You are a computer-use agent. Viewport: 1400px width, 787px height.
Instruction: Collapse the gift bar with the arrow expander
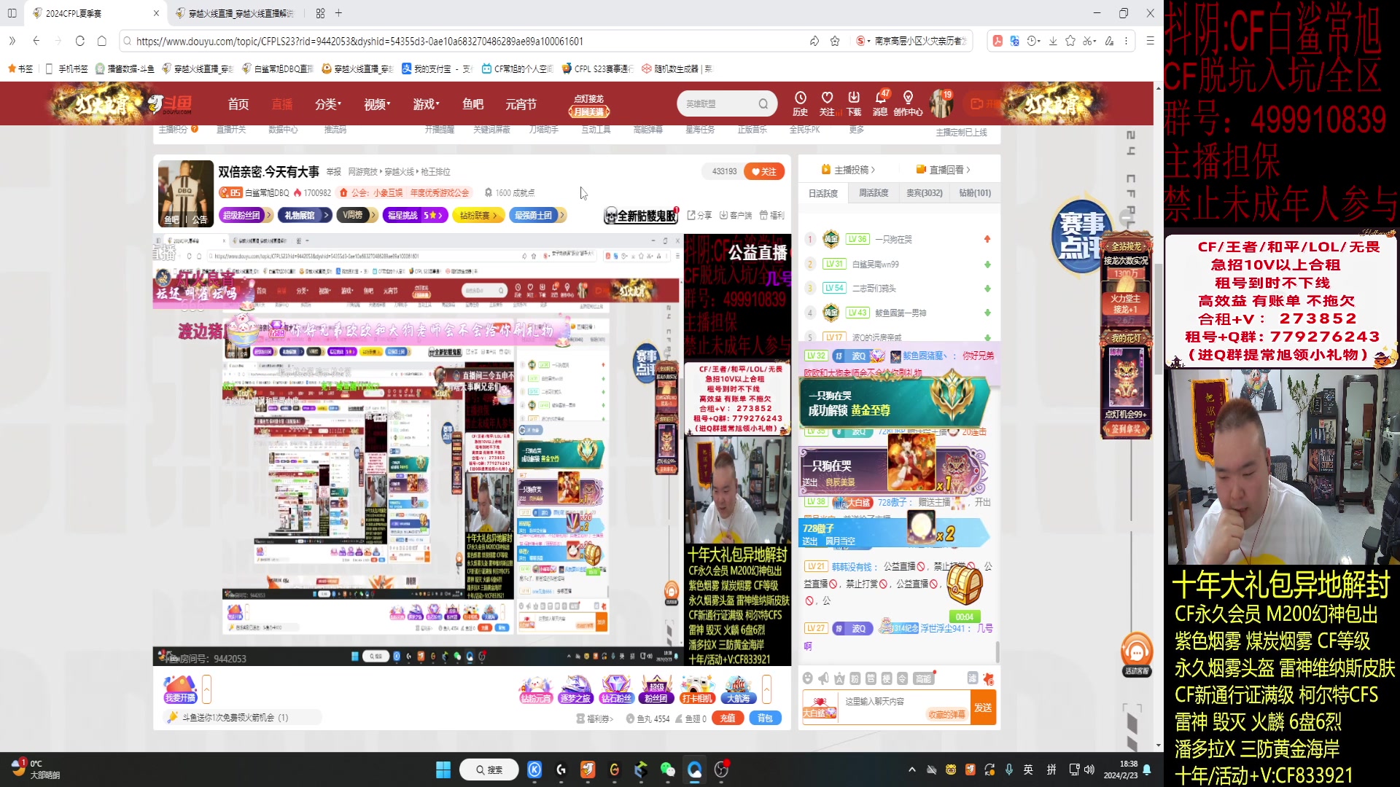(x=766, y=688)
